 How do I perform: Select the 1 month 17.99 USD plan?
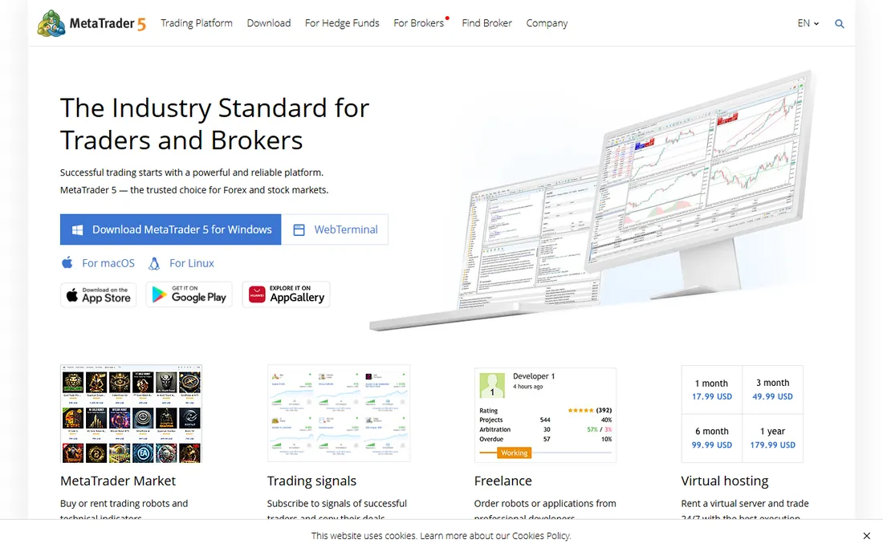[712, 389]
